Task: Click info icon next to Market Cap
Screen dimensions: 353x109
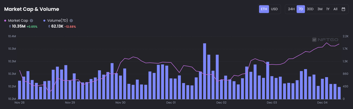Action: (31, 20)
